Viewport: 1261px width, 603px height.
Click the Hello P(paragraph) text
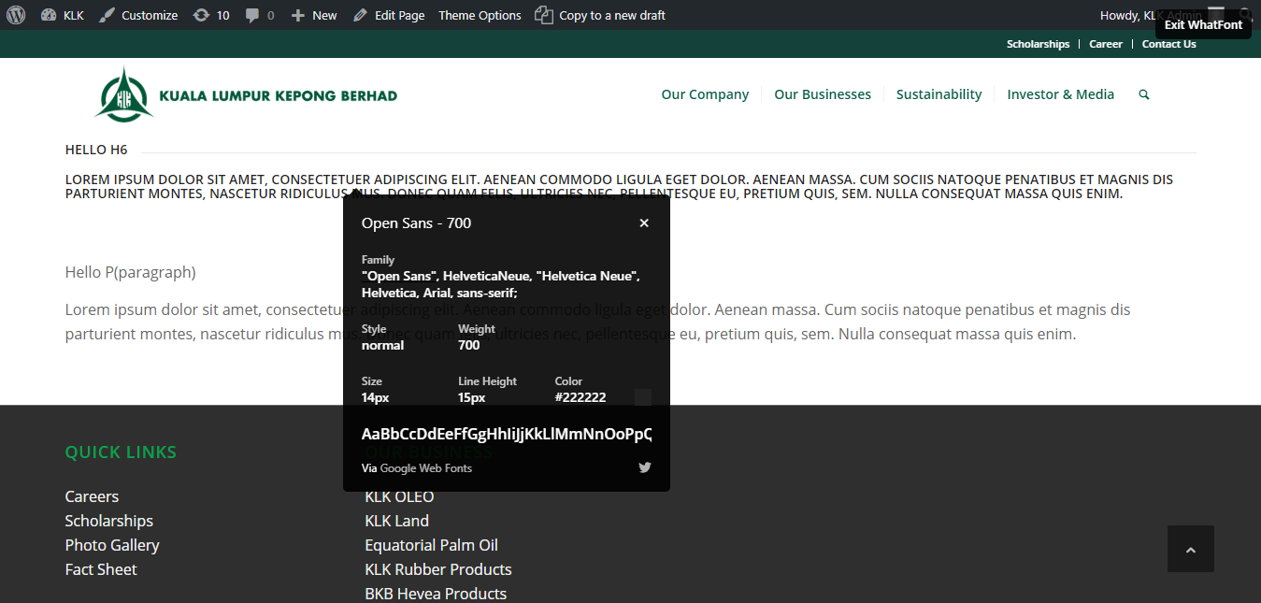tap(131, 272)
